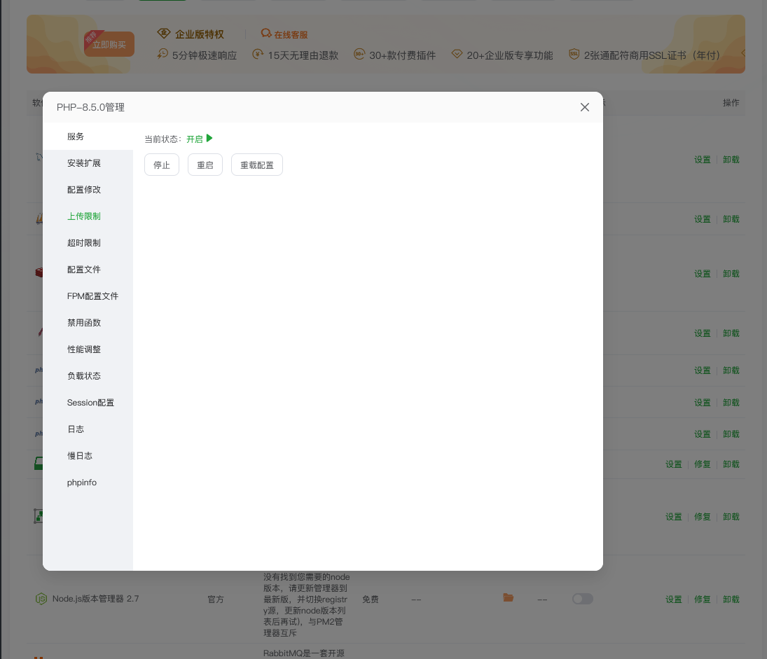Click the SSL badge icon before 2张通配符商用SSL证书
Screen dimensions: 767x659
[x=574, y=54]
